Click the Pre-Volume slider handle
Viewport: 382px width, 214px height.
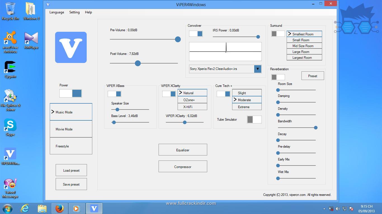point(178,39)
